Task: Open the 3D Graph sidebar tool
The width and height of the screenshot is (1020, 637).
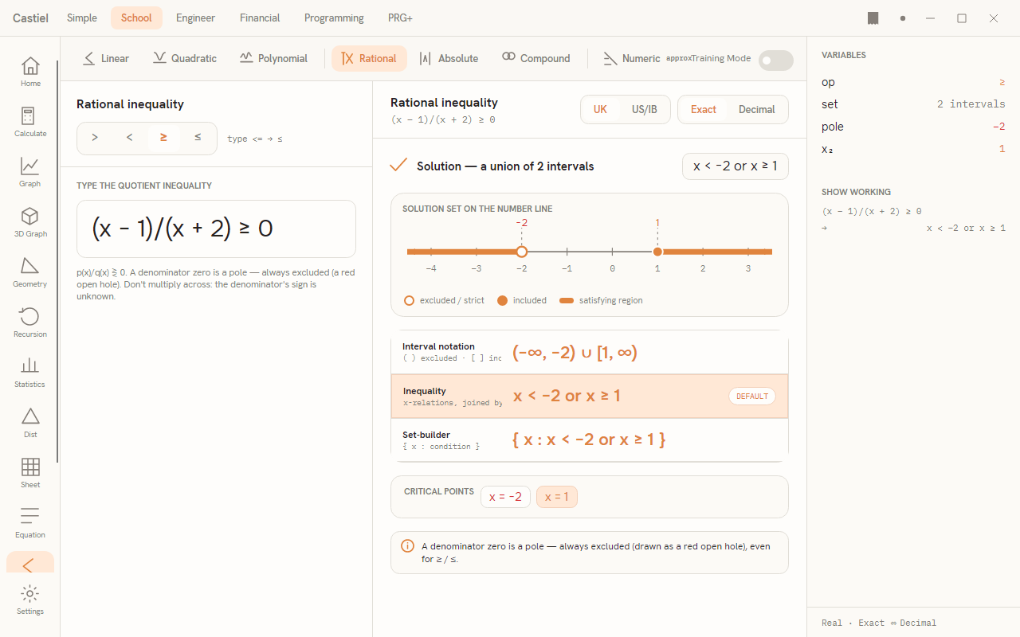Action: pos(30,222)
